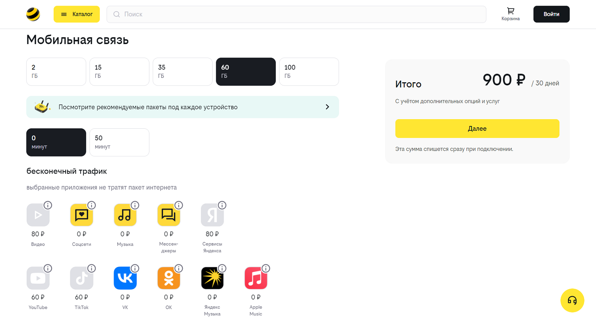
Task: Click the 900 ₽ total price
Action: click(x=504, y=80)
